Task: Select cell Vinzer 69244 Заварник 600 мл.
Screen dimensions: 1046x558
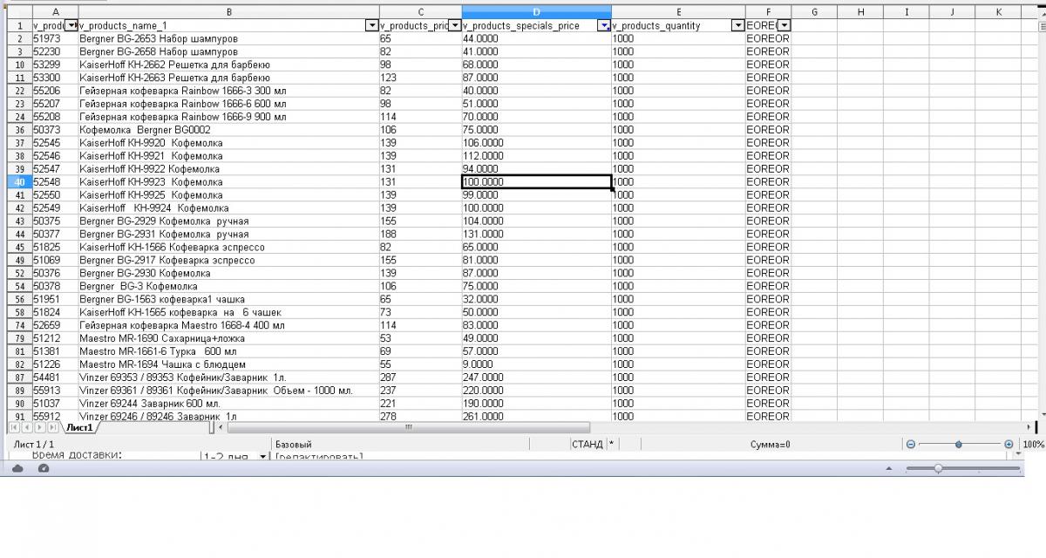Action: coord(228,404)
